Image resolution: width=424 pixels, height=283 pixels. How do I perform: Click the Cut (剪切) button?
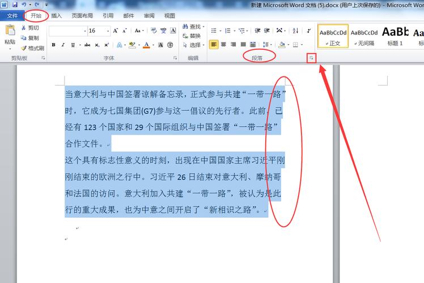[x=30, y=28]
